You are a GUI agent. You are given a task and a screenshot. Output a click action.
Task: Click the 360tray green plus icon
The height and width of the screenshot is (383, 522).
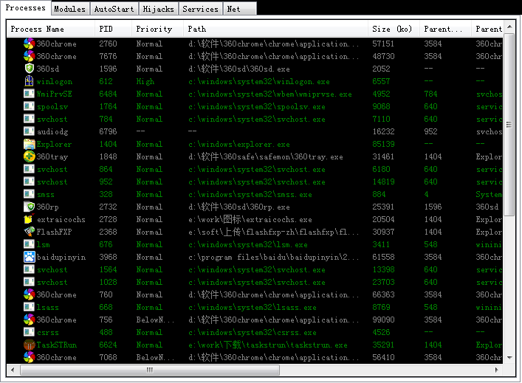tap(30, 156)
